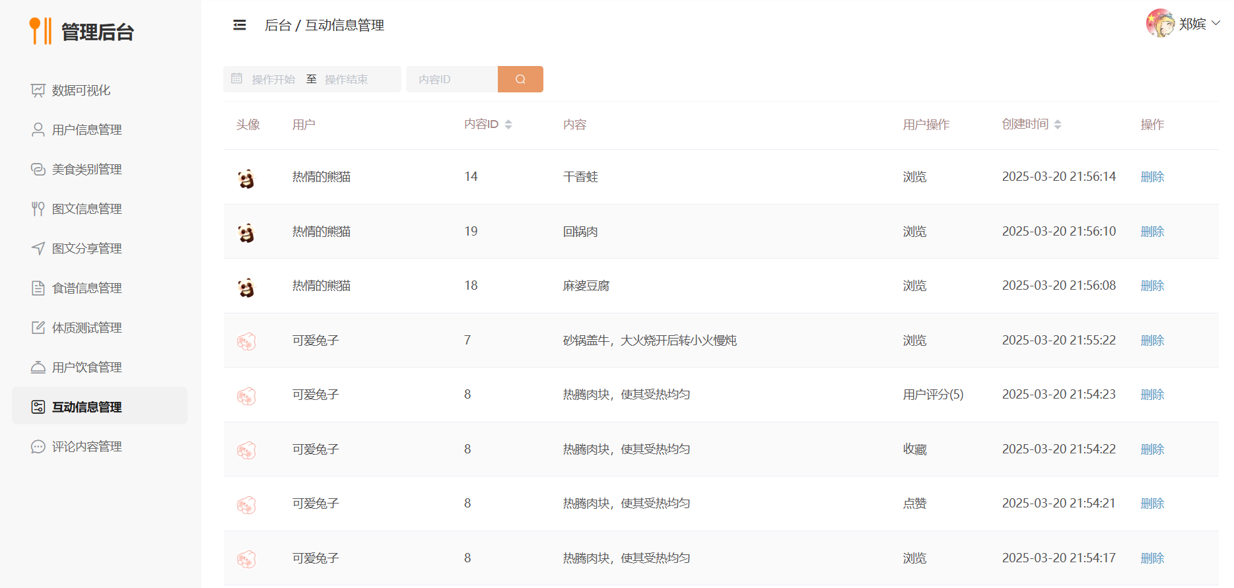The image size is (1234, 588).
Task: Click the 内容 column header
Action: click(x=574, y=125)
